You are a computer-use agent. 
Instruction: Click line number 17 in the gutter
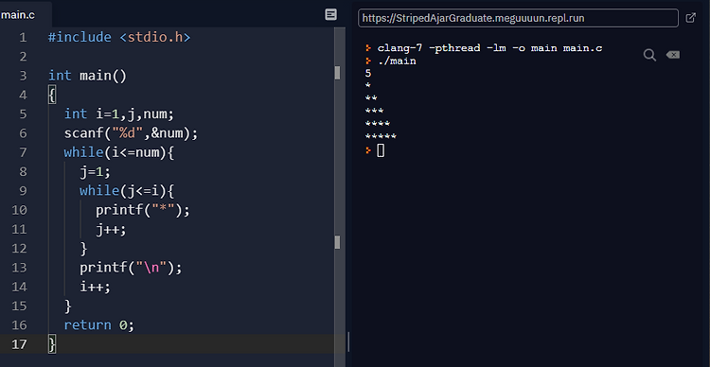click(19, 344)
